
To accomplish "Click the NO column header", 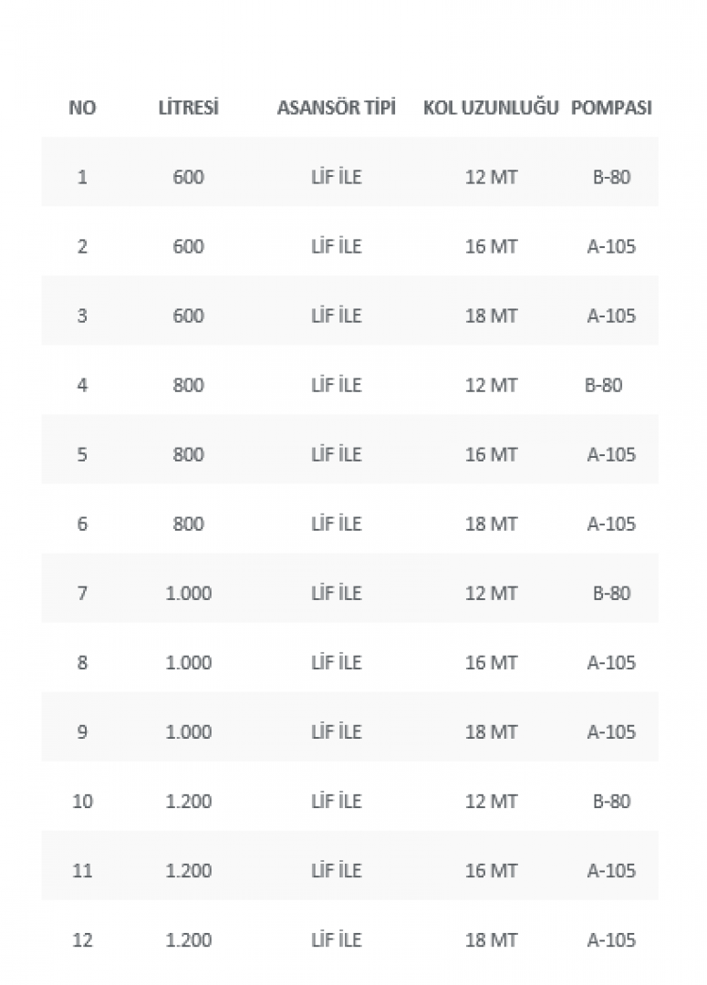I will tap(82, 108).
